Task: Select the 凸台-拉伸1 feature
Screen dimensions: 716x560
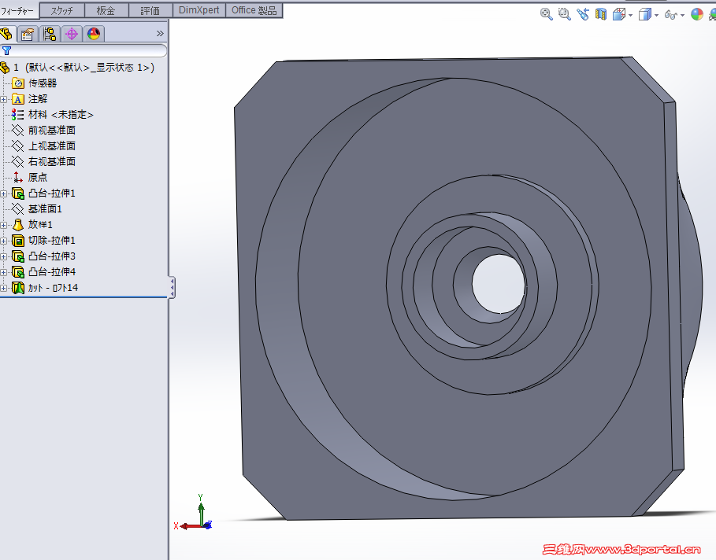Action: point(52,193)
